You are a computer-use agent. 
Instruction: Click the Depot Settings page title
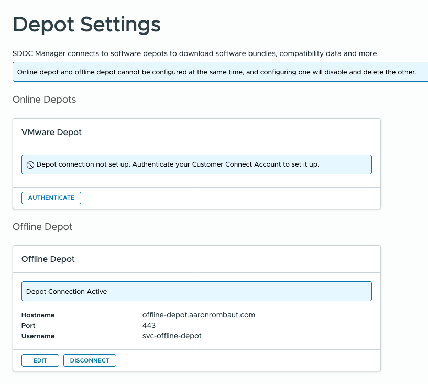[x=86, y=25]
